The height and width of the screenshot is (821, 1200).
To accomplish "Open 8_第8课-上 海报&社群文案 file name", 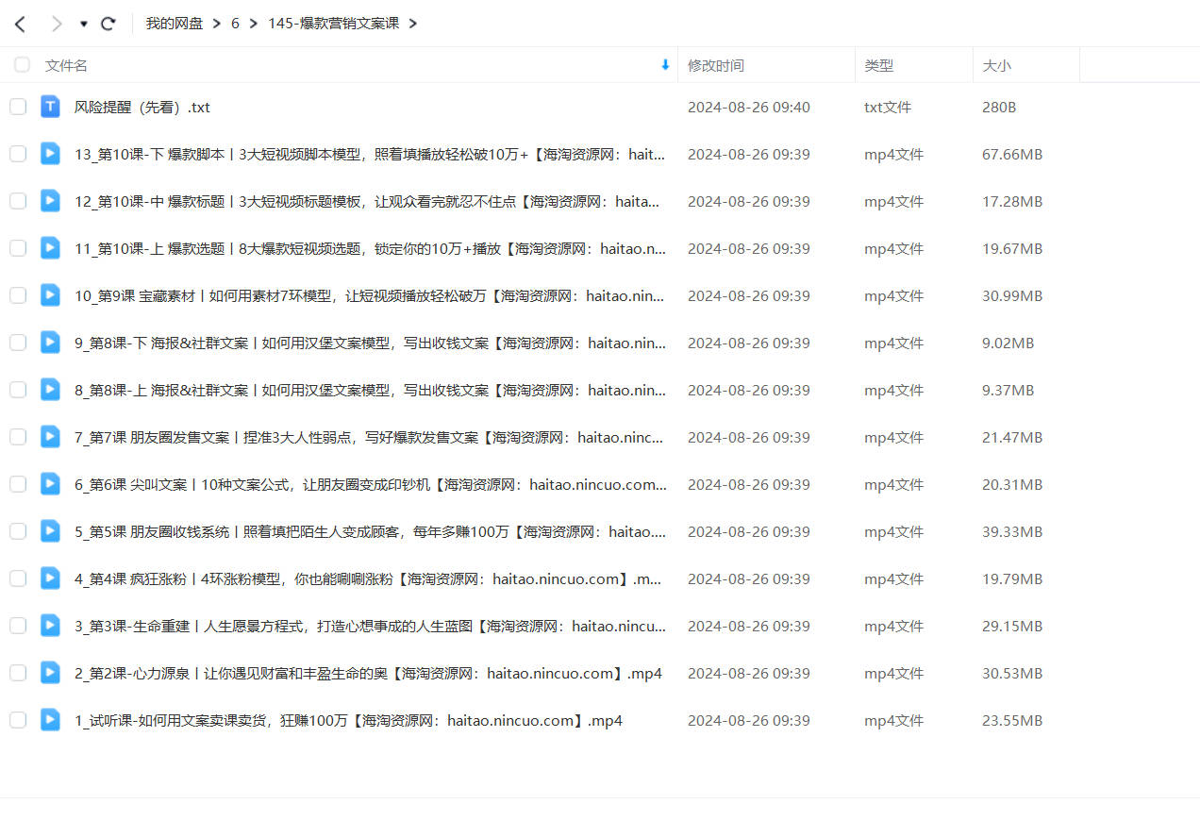I will (x=371, y=390).
